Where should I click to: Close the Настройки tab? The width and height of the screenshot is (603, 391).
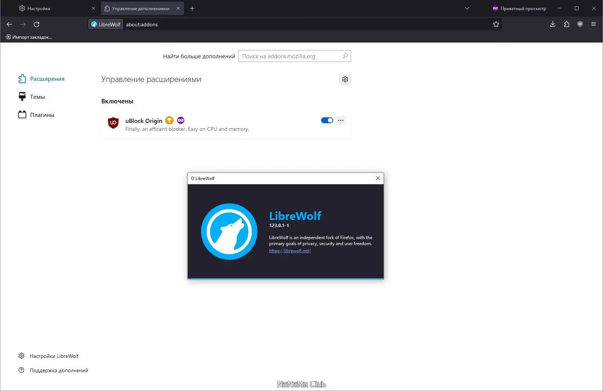[93, 8]
